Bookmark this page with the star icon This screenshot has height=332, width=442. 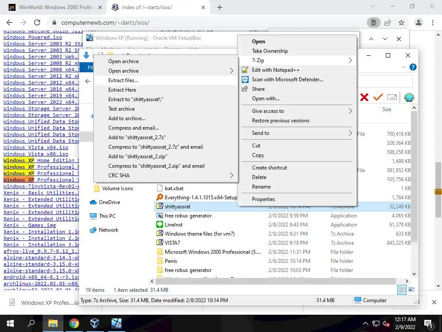point(401,22)
